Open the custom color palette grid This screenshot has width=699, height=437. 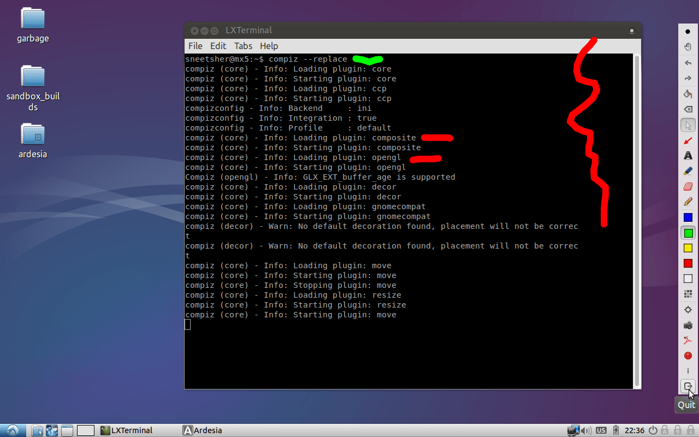(688, 294)
